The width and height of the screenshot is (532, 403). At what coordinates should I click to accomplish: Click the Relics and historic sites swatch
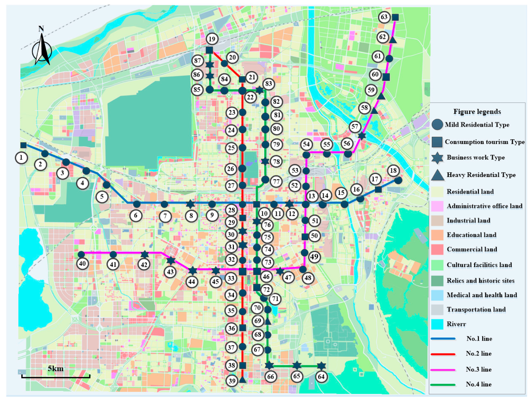[437, 281]
